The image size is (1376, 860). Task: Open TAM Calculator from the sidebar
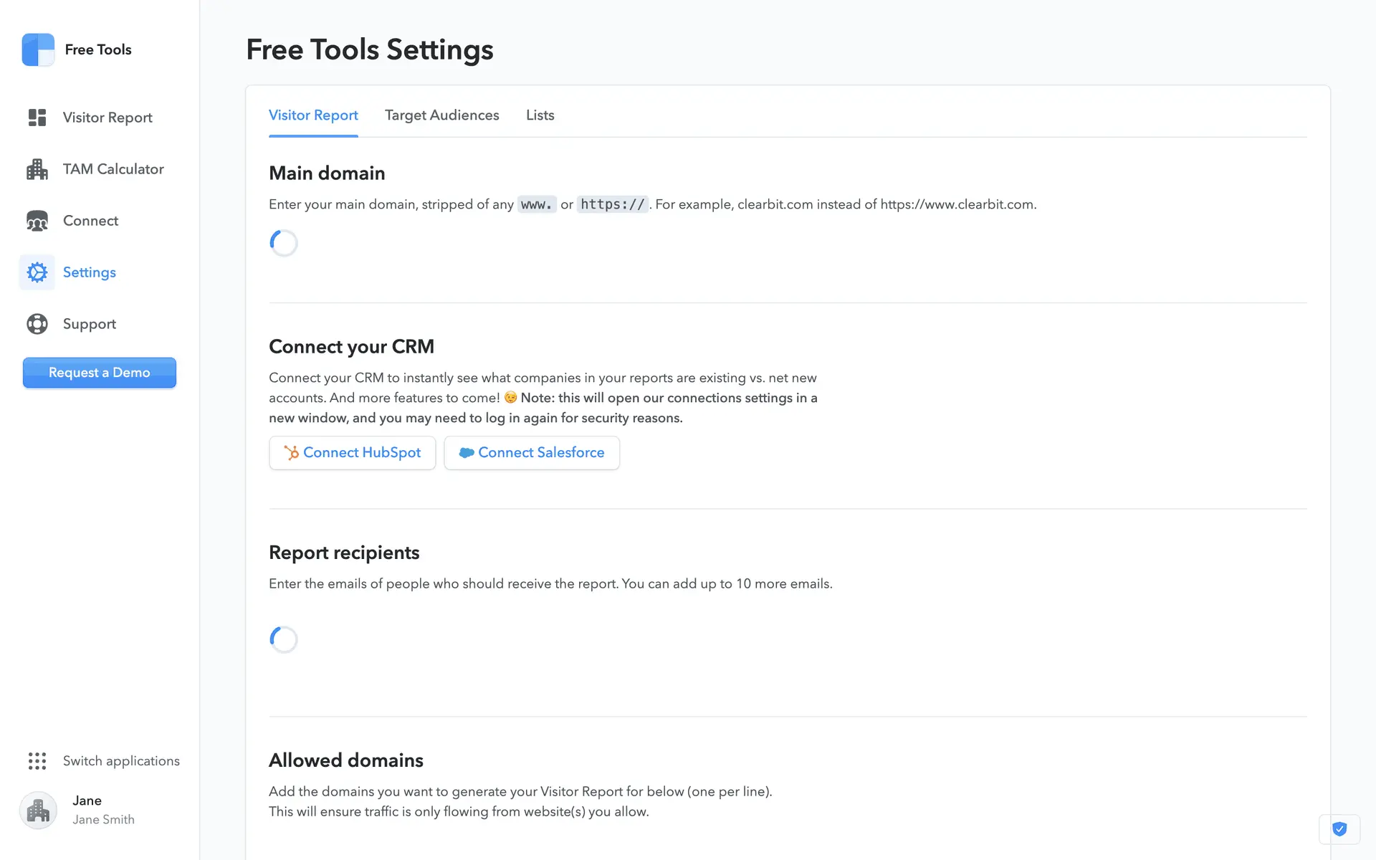[x=113, y=169]
